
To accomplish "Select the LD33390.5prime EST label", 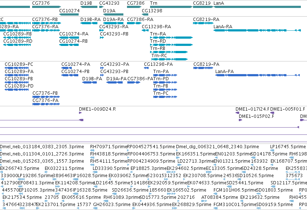I will (111, 168).
